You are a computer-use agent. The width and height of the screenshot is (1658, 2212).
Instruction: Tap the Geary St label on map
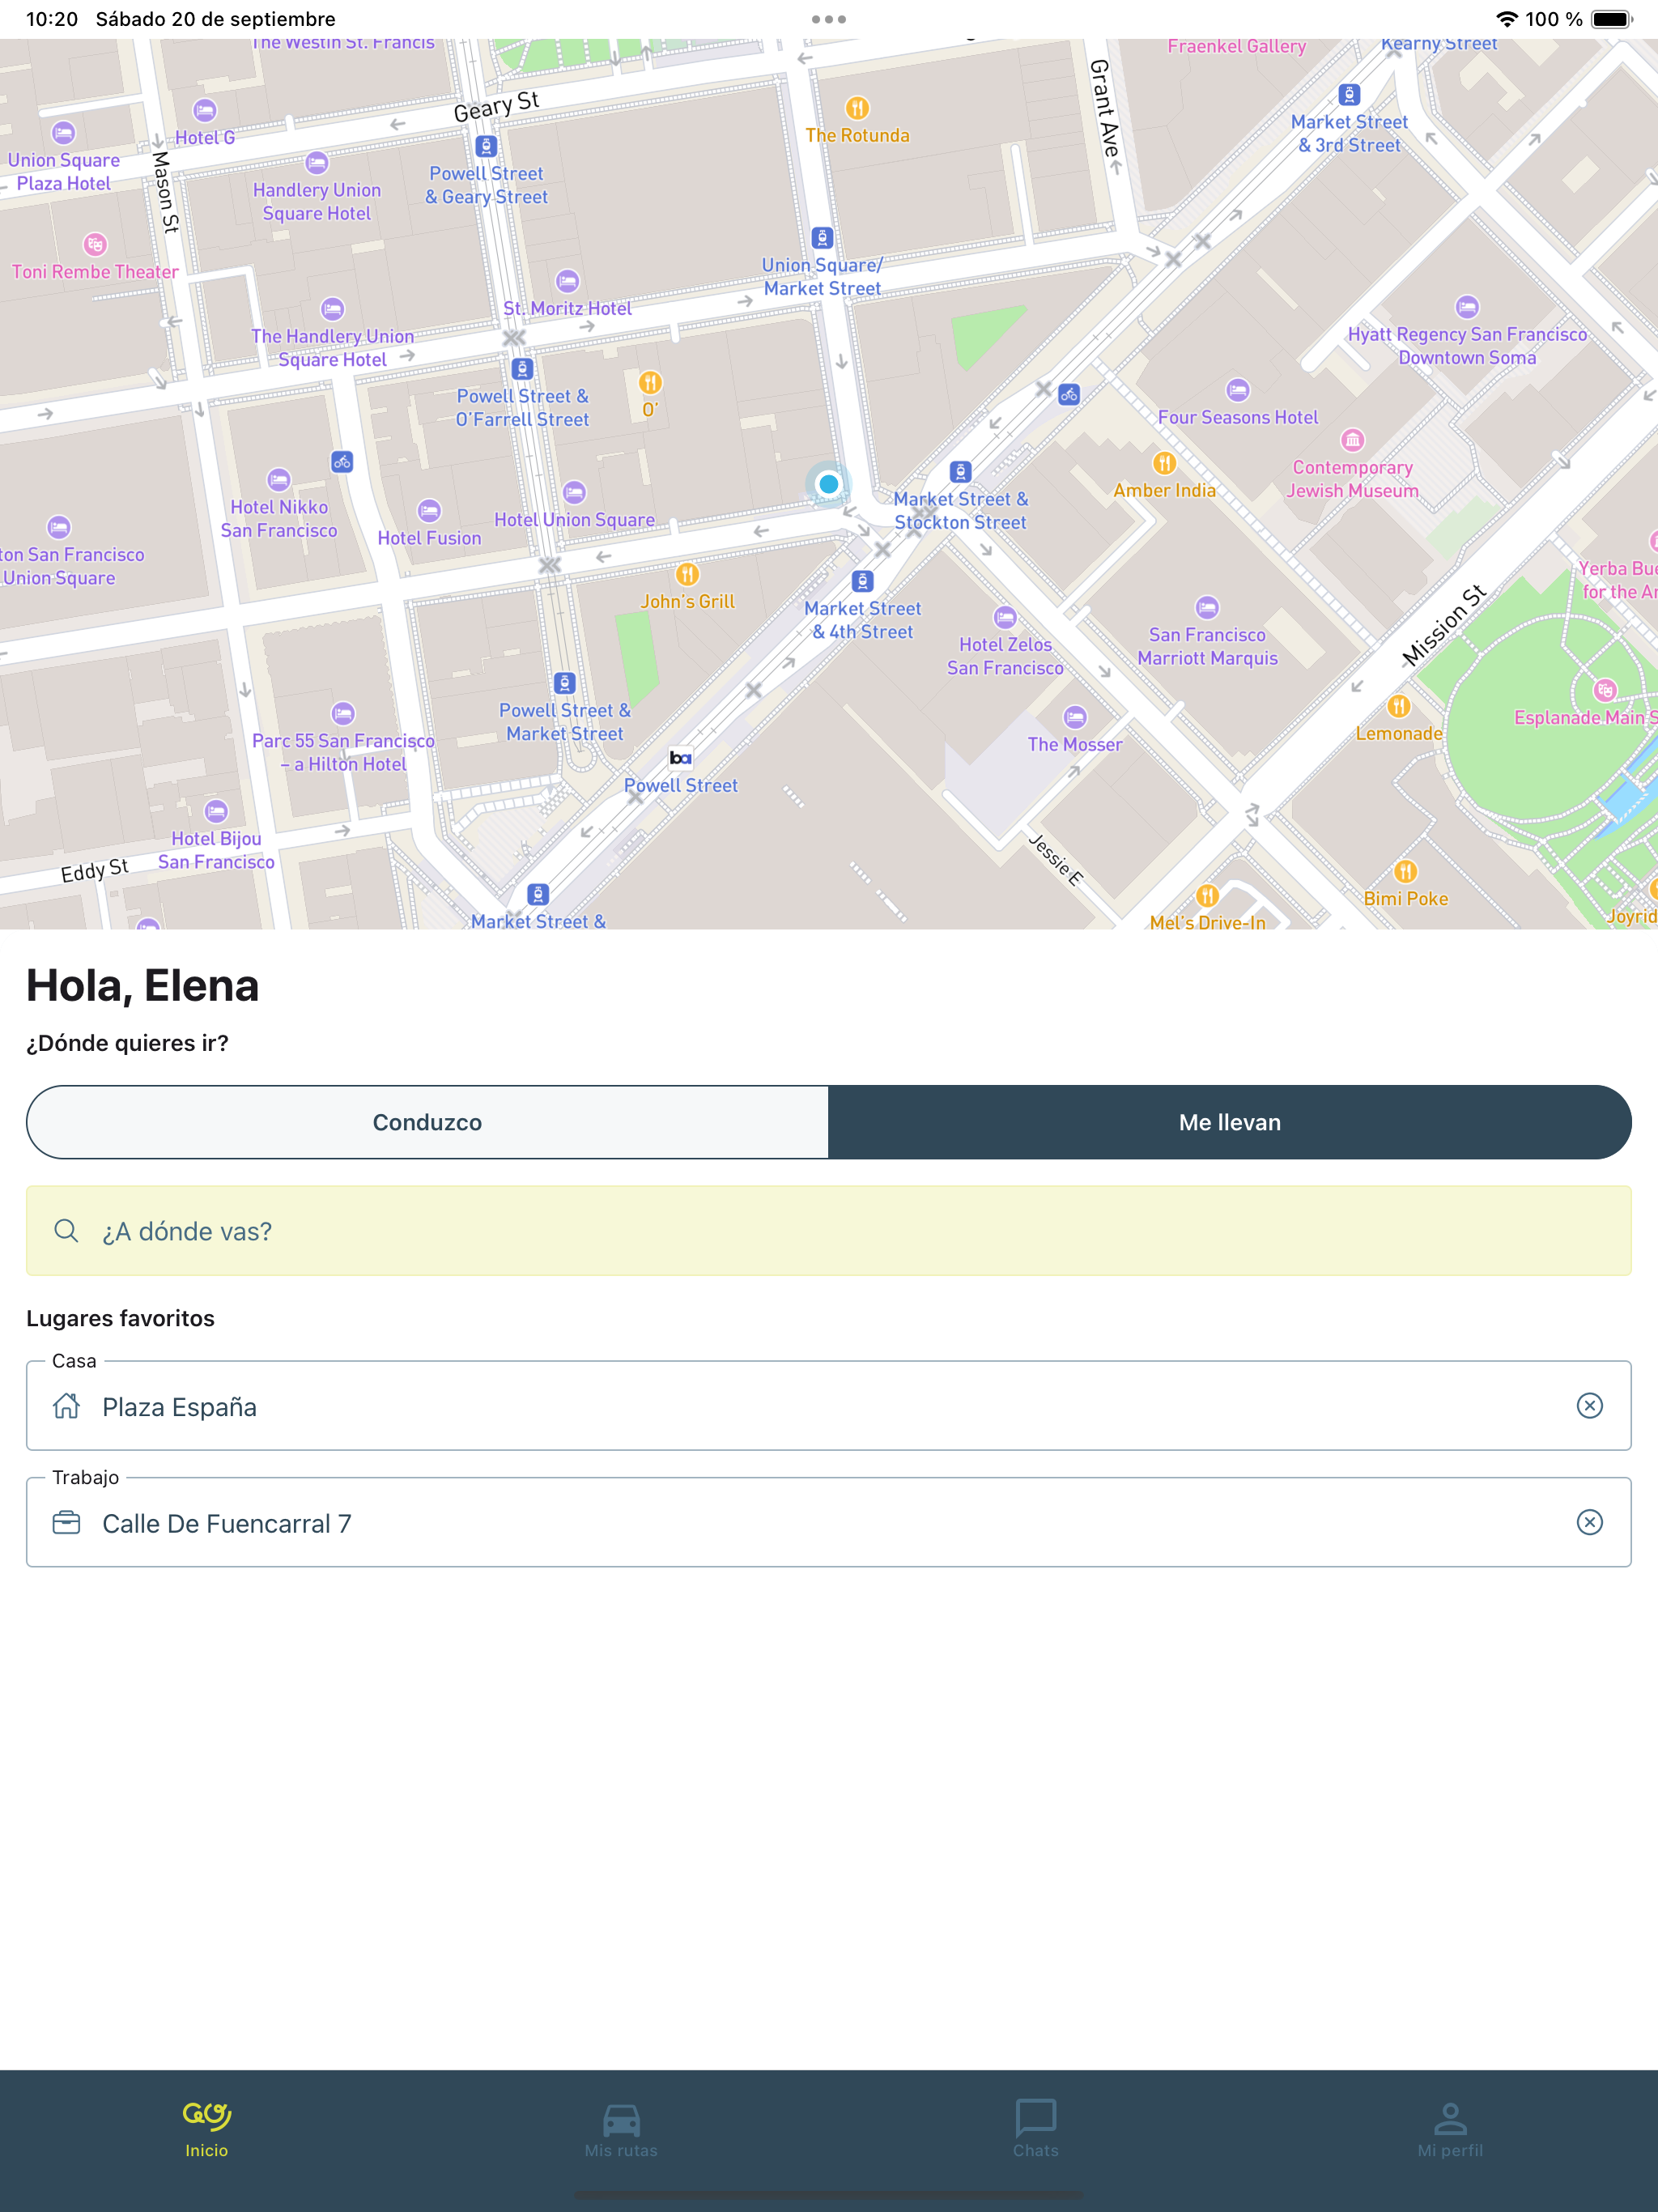496,106
